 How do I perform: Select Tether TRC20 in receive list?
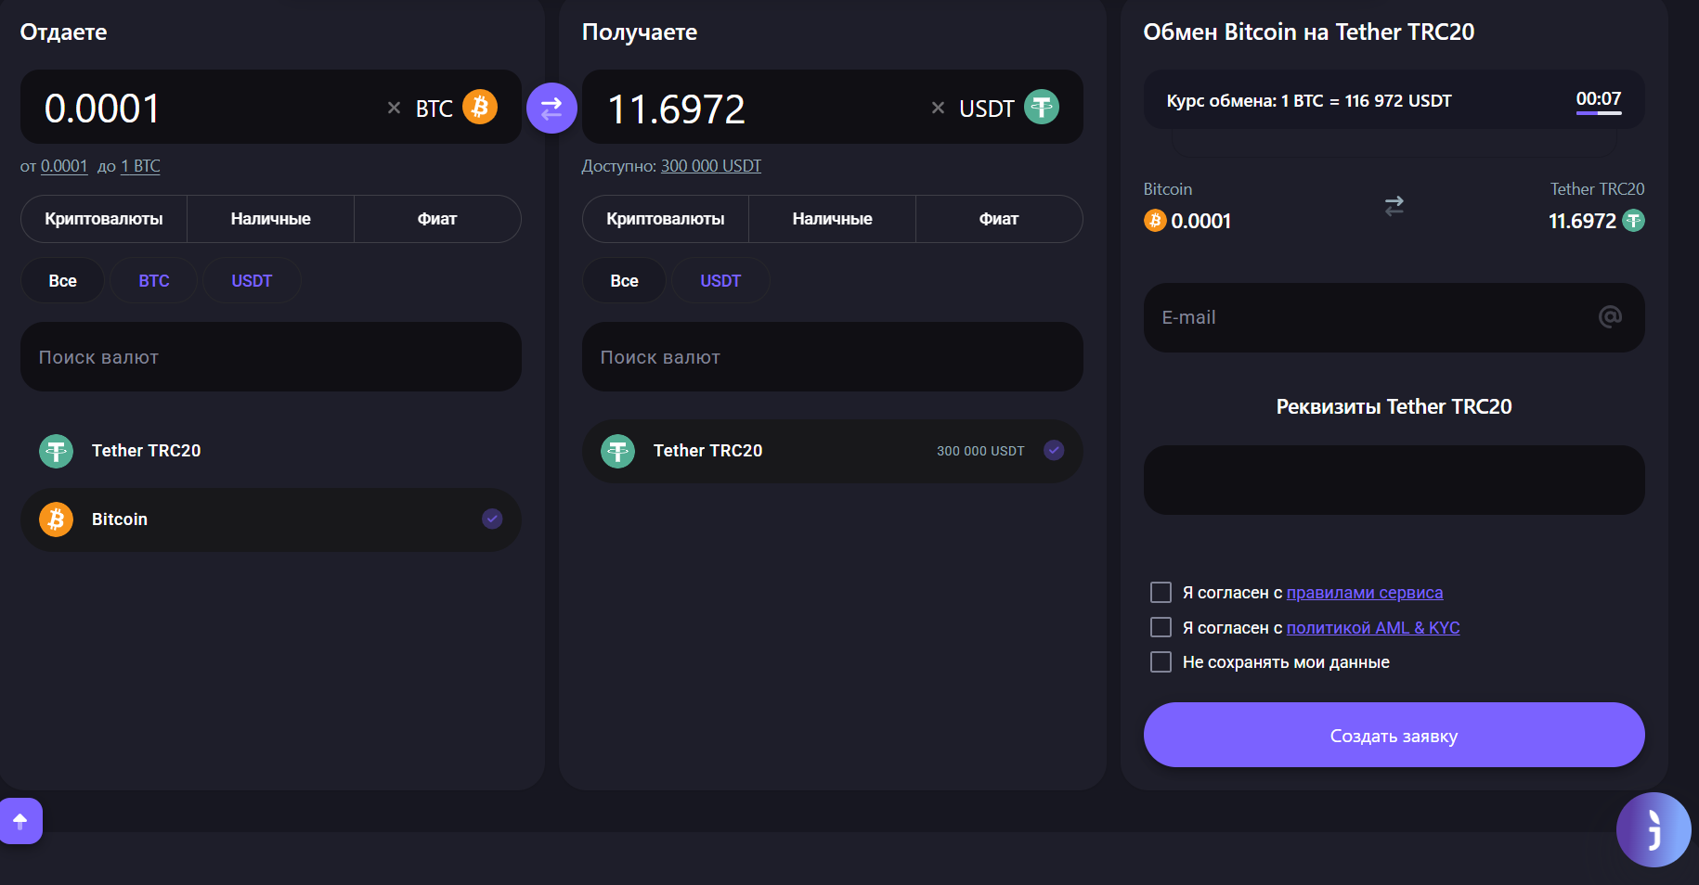tap(833, 451)
